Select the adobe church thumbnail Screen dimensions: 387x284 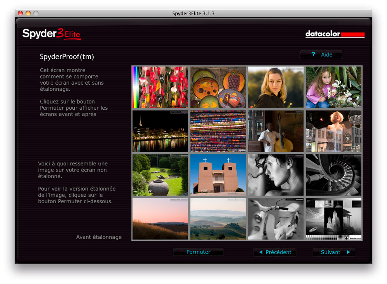click(x=218, y=175)
